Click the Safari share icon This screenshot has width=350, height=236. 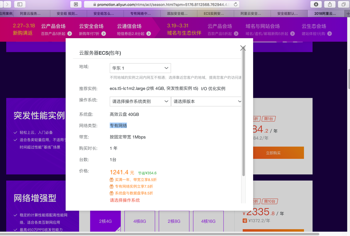coord(330,4)
